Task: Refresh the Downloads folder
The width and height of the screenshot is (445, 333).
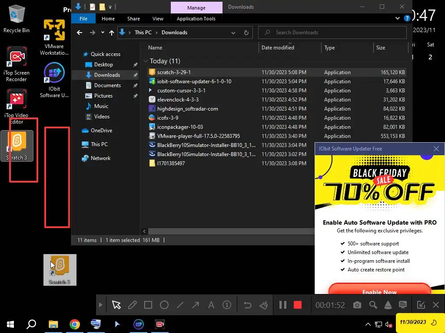Action: pyautogui.click(x=246, y=33)
